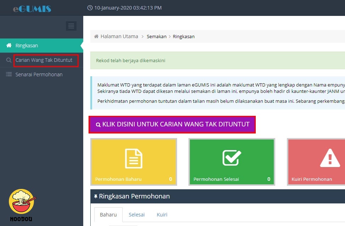Click the eGUMIS logo
Image resolution: width=345 pixels, height=226 pixels.
(x=32, y=8)
